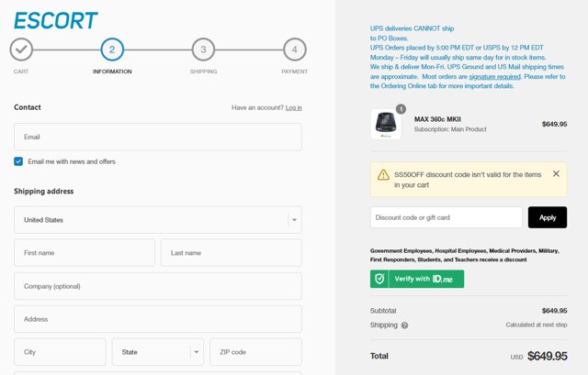Image resolution: width=588 pixels, height=375 pixels.
Task: Click the Shipping help question mark icon
Action: pos(404,325)
